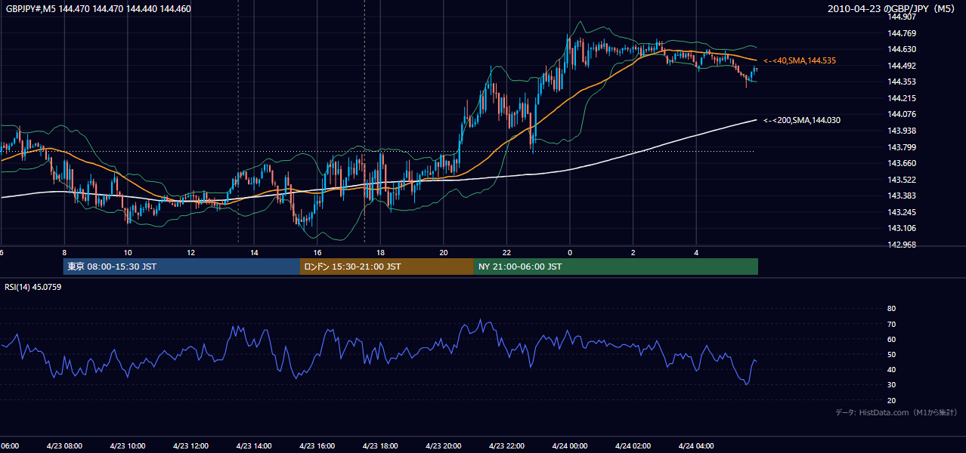Image resolution: width=966 pixels, height=453 pixels.
Task: Click price axis label 142.968
Action: coord(901,245)
